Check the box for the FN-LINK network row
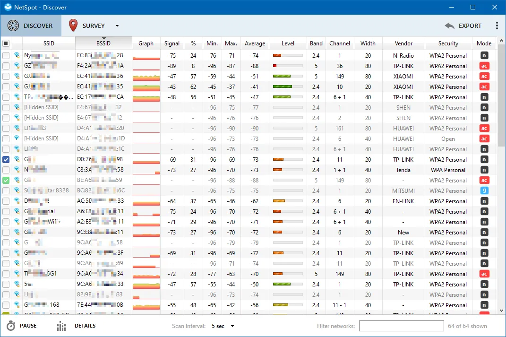The width and height of the screenshot is (506, 337). [6, 201]
